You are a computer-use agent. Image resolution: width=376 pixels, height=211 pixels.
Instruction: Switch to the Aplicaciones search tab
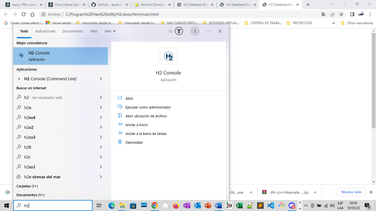[45, 31]
